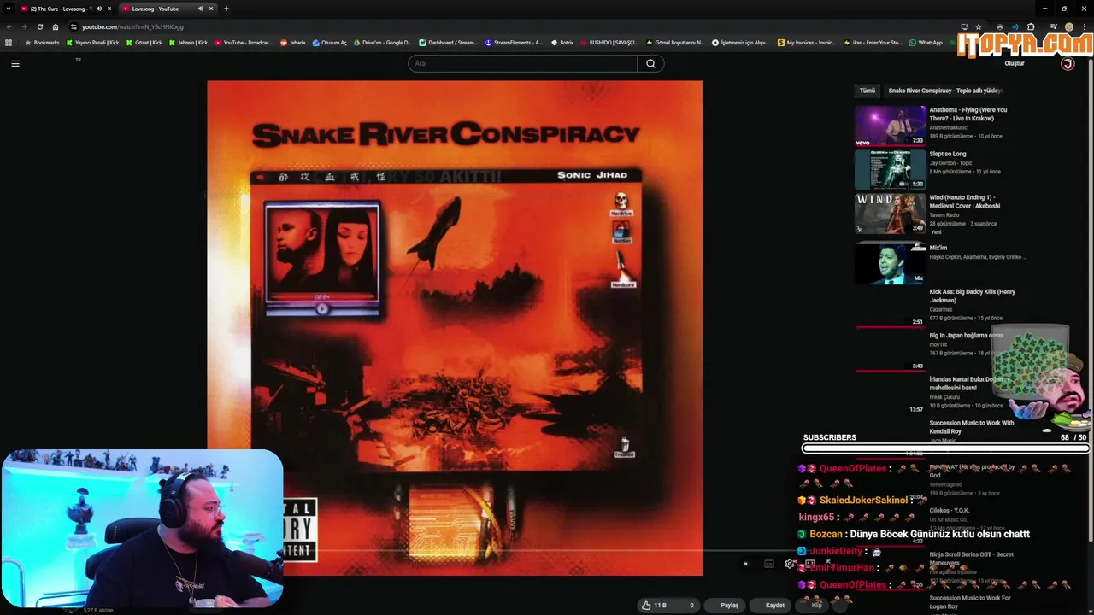Like the video with thumbs-up 11 B
The height and width of the screenshot is (615, 1094).
point(654,605)
